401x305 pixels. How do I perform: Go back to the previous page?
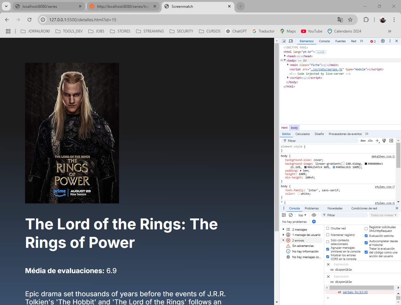point(7,20)
